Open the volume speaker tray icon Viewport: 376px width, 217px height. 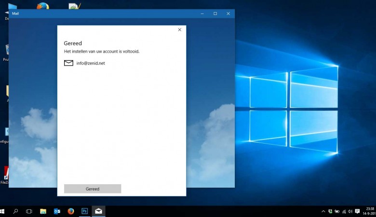350,211
